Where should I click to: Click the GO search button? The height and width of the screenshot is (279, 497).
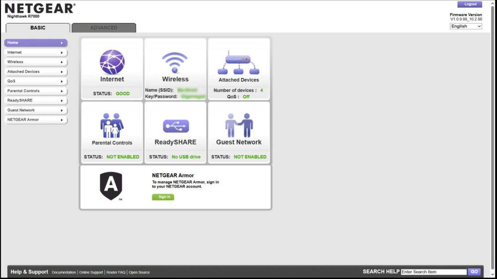(474, 272)
